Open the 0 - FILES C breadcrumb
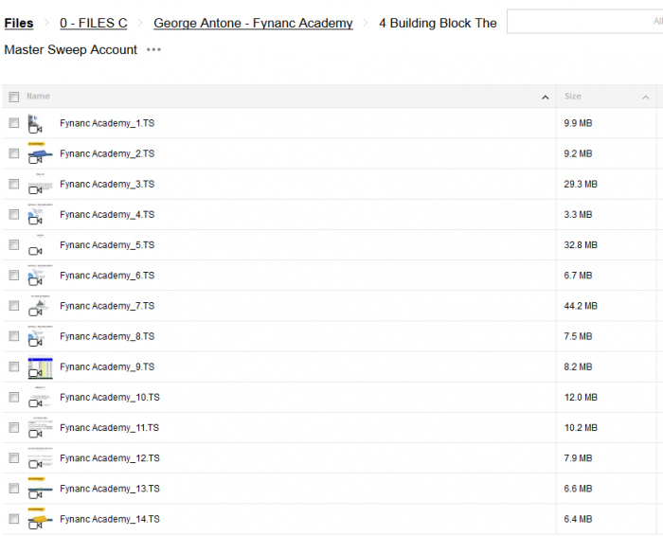Screen dimensions: 663x536 (94, 23)
